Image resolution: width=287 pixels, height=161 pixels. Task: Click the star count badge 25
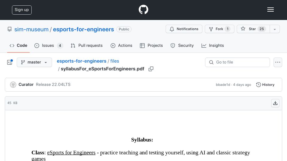click(x=262, y=29)
